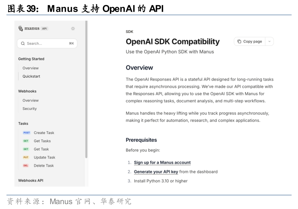Click the GET badge beside Get Task

point(26,149)
